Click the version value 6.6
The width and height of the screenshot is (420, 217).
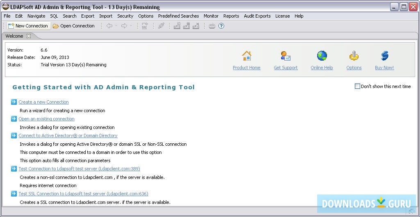[x=44, y=50]
